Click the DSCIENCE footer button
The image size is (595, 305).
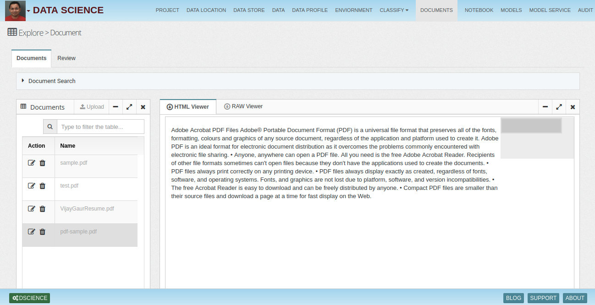[29, 298]
